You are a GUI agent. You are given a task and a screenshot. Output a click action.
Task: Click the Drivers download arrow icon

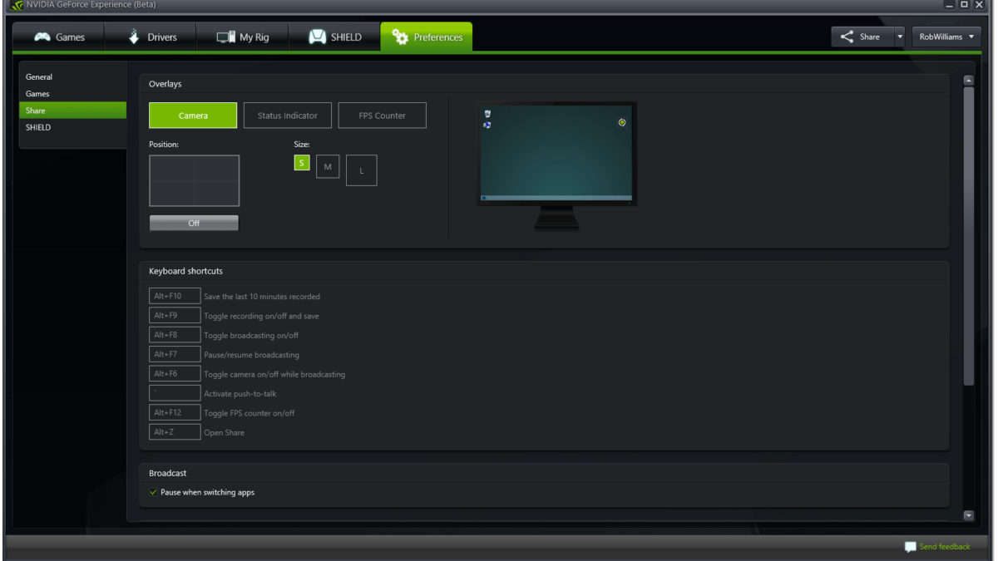[134, 37]
